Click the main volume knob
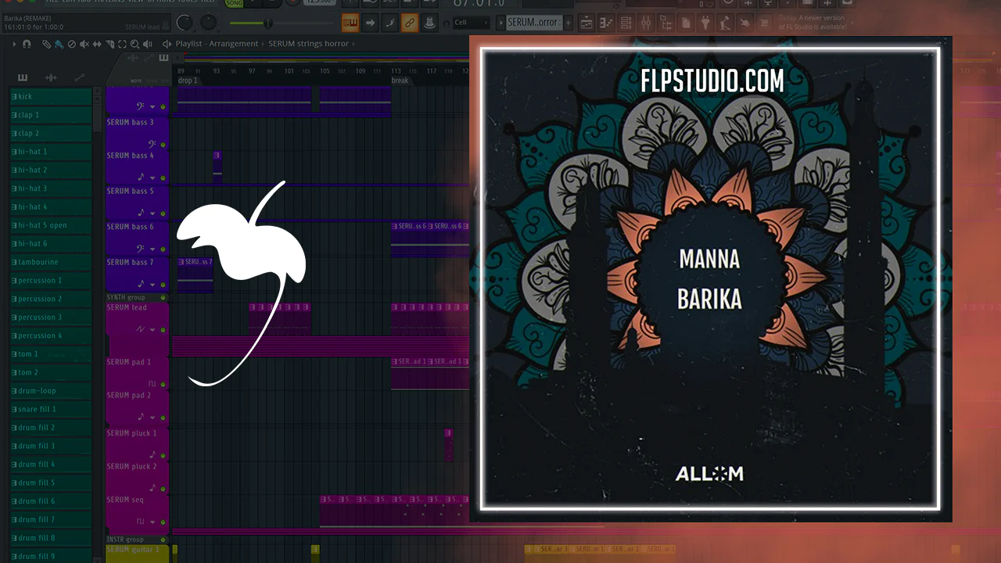The width and height of the screenshot is (1001, 563). (184, 23)
